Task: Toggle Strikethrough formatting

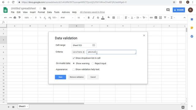Action: pos(98,18)
